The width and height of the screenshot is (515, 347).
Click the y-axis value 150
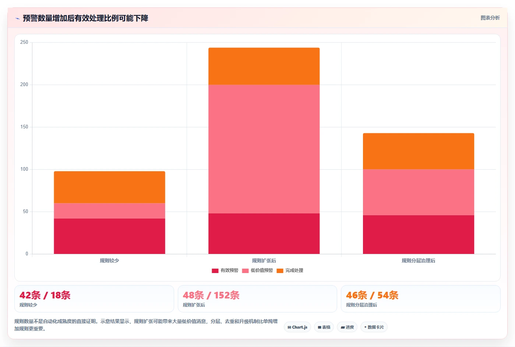(x=24, y=127)
